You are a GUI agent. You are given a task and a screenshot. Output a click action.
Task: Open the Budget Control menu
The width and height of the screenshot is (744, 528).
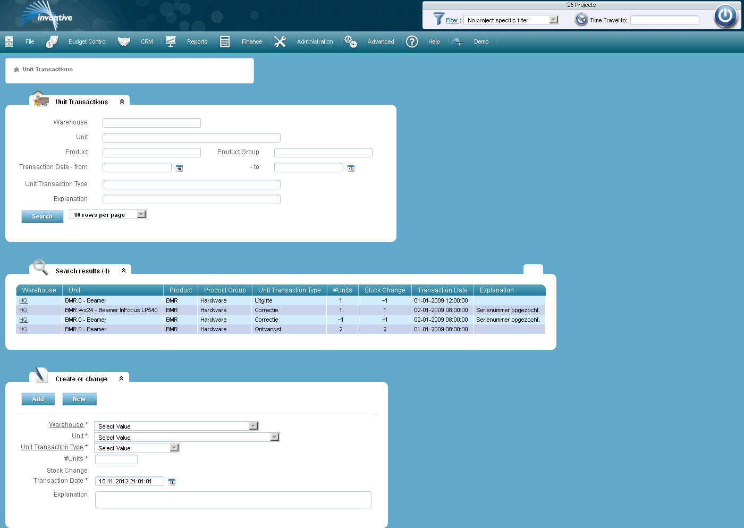[87, 41]
